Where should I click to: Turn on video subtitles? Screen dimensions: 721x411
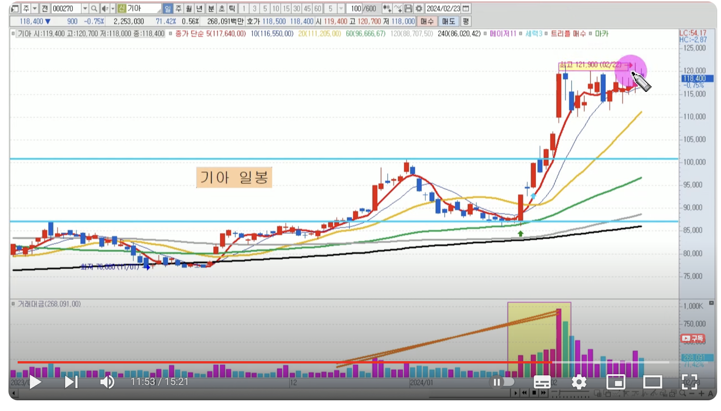[542, 382]
